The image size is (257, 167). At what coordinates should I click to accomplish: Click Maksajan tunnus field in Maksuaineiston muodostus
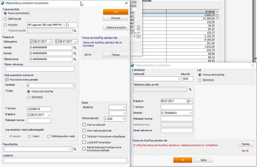[x=177, y=119]
